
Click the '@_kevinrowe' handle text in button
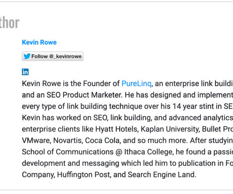click(x=65, y=56)
